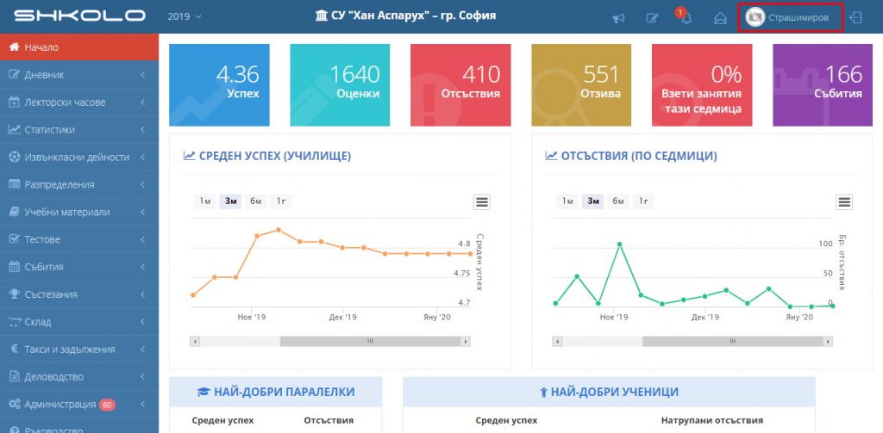Click the Най-добри ученици heading

pos(609,392)
